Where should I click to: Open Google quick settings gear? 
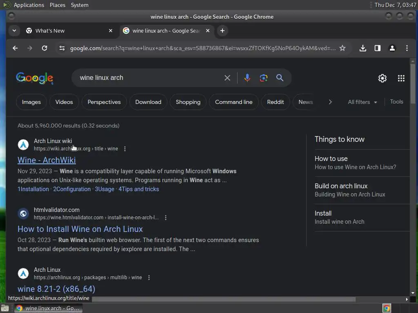point(382,78)
